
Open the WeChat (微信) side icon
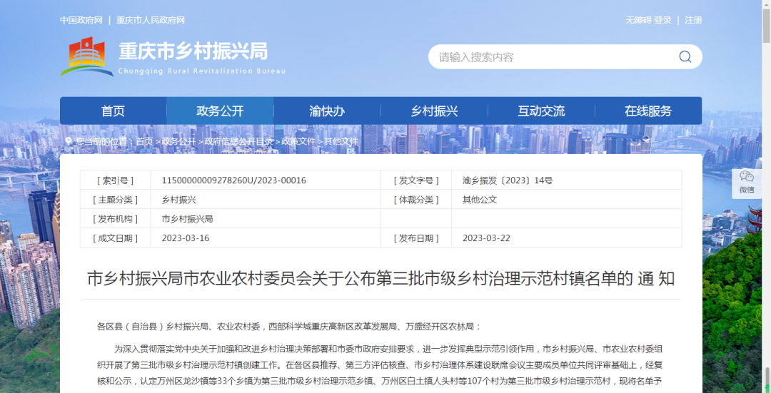coord(746,182)
